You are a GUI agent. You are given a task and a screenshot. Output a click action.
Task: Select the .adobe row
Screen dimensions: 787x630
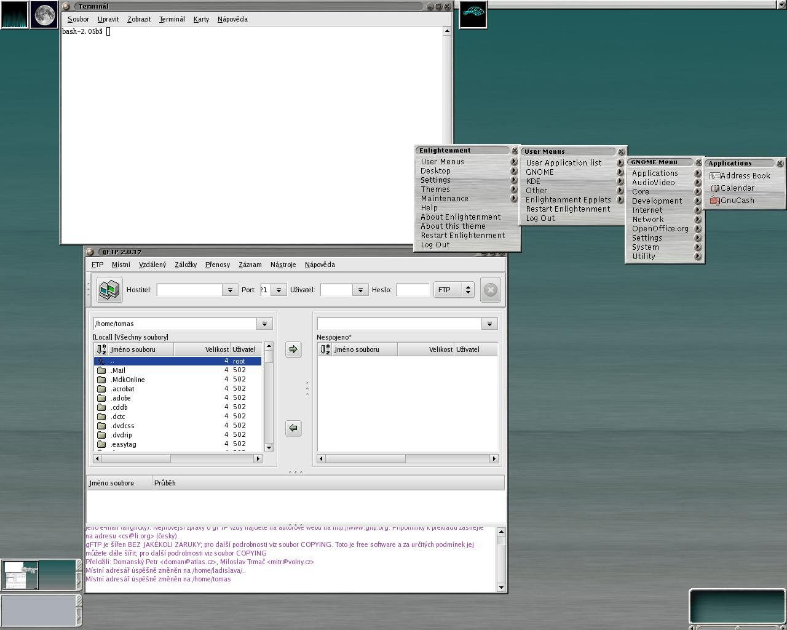178,398
